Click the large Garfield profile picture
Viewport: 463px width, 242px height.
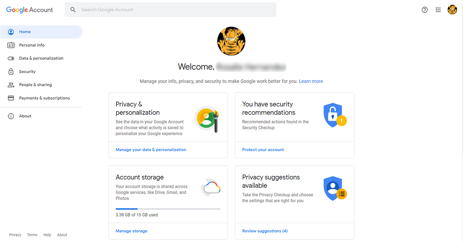(x=231, y=42)
